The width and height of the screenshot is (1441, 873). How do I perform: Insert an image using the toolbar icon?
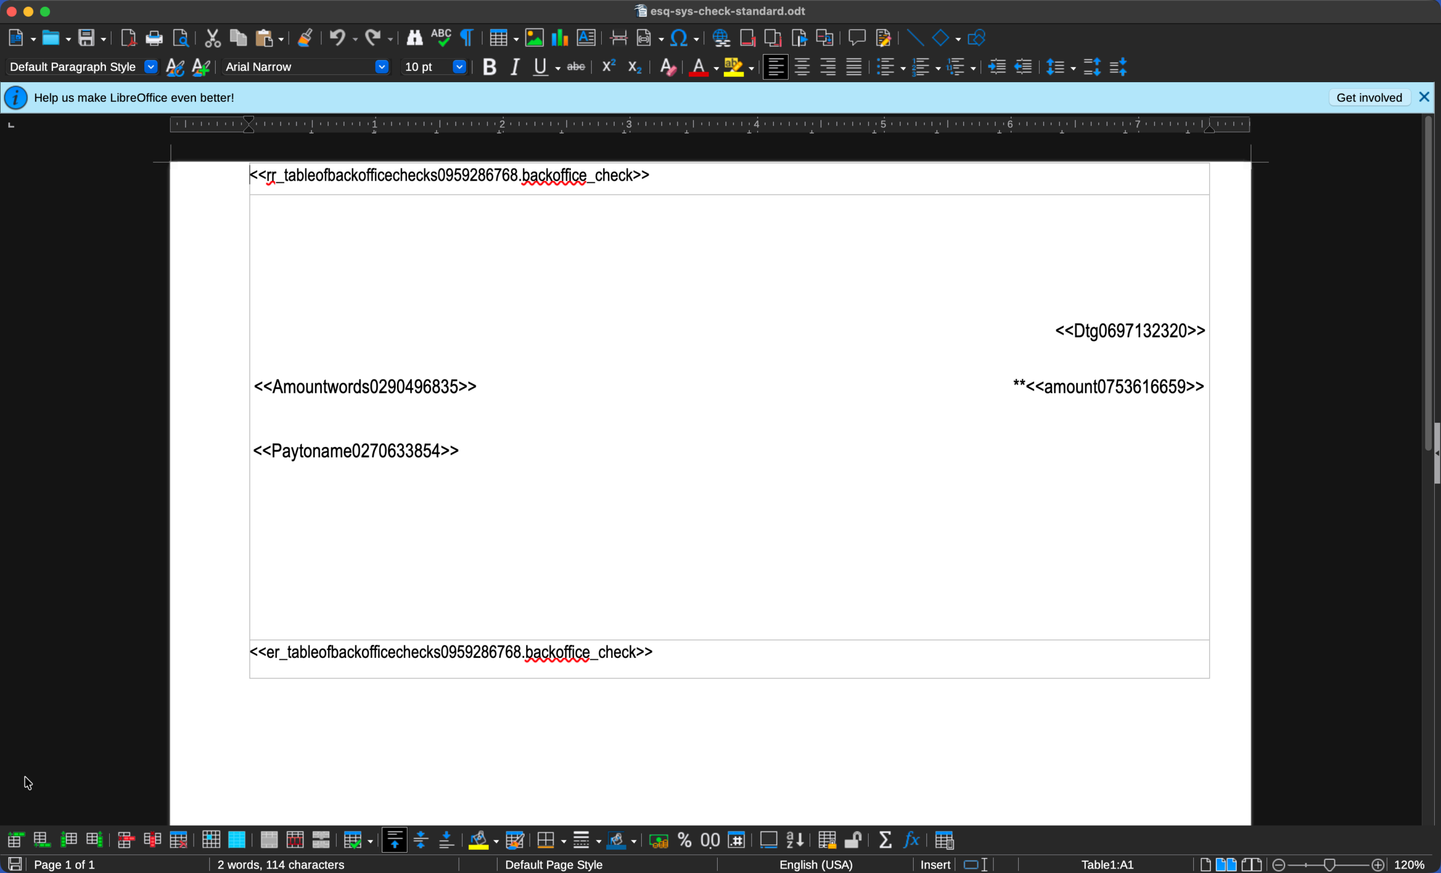(x=534, y=38)
